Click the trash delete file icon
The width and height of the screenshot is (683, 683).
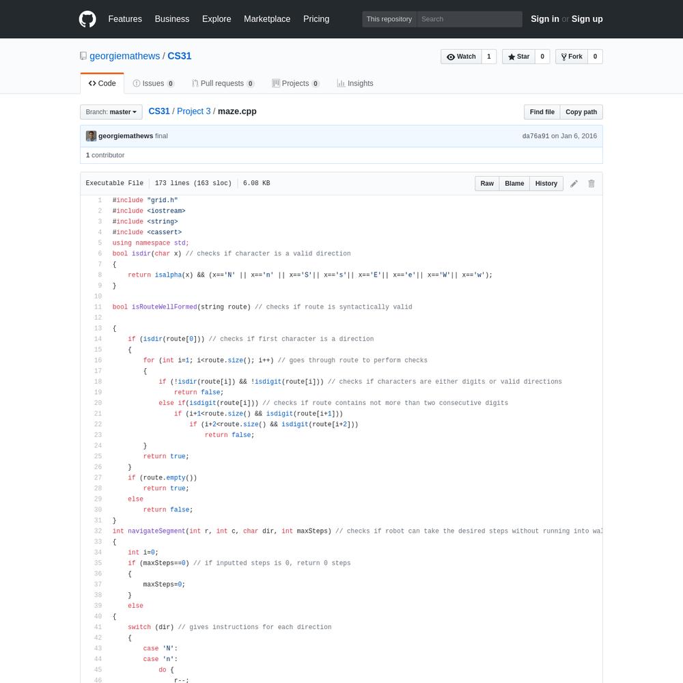point(591,183)
